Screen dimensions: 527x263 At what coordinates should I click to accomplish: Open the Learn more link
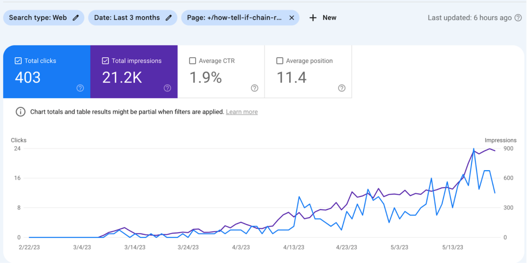coord(242,112)
